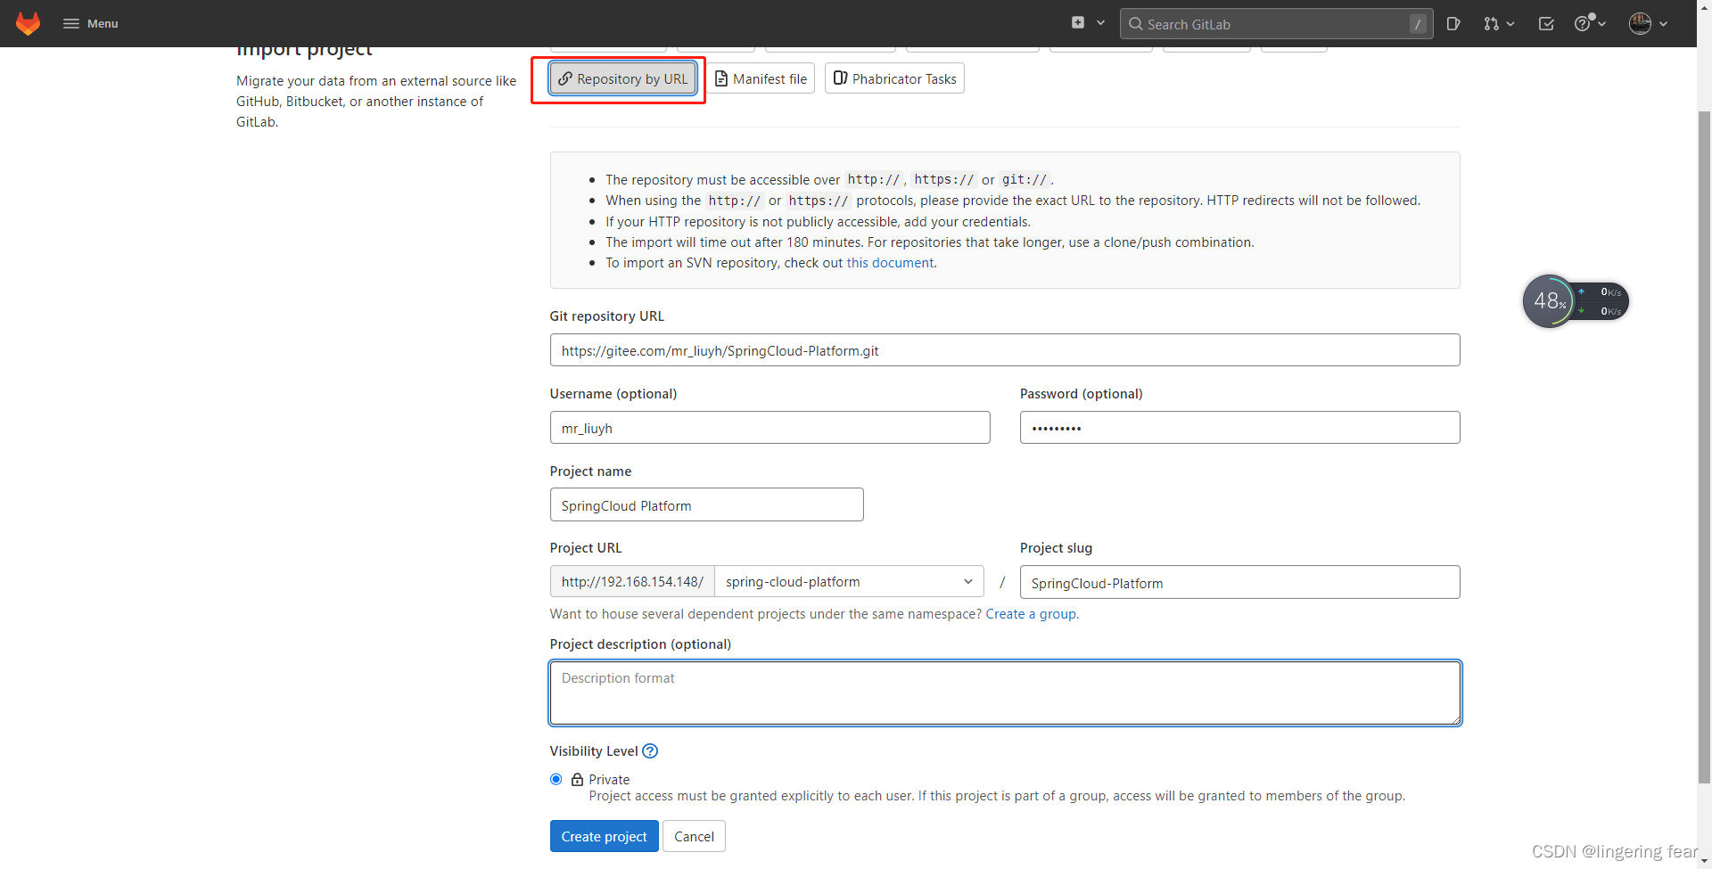Click the slash shortcut key hint
The height and width of the screenshot is (869, 1712).
(x=1418, y=24)
